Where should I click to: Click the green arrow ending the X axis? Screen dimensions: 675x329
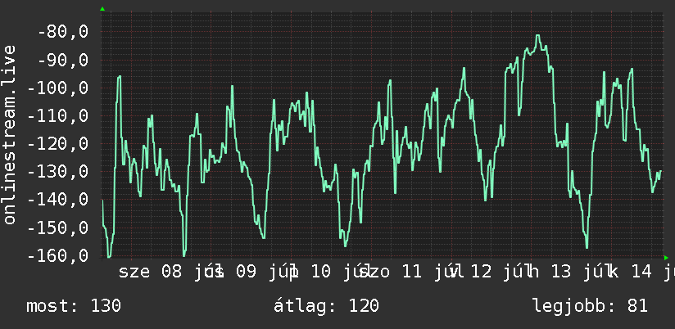click(666, 258)
